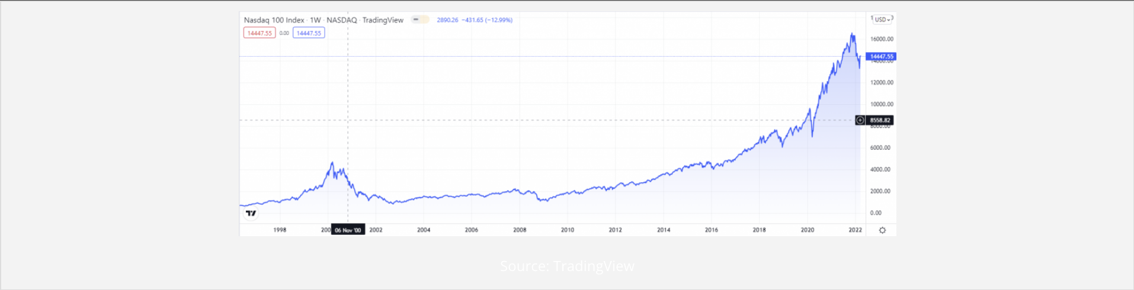This screenshot has height=290, width=1134.
Task: Click 2022 on the time axis
Action: (855, 230)
